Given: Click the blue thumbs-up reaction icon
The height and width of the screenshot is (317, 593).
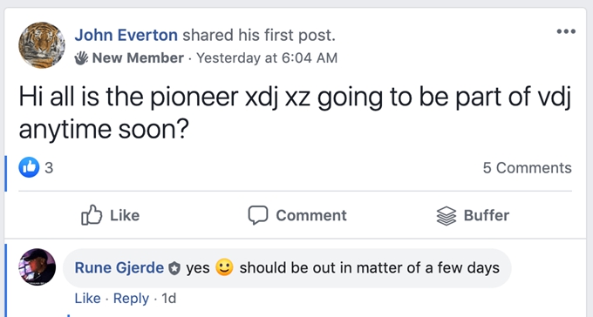Looking at the screenshot, I should click(x=29, y=167).
